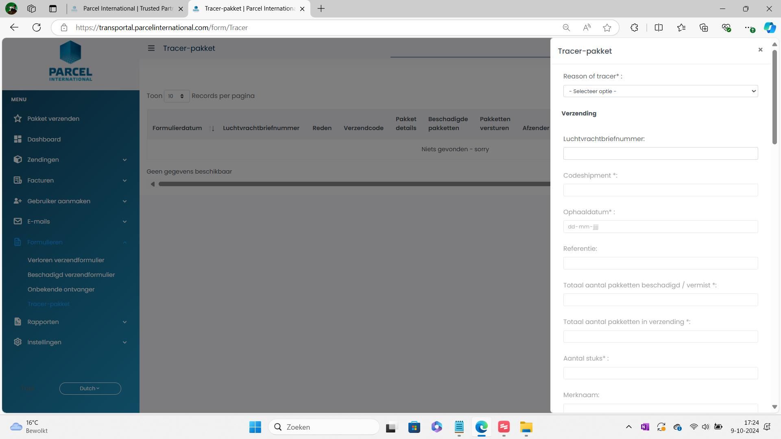781x439 pixels.
Task: Open the Onbekende ontvanger link
Action: pyautogui.click(x=61, y=289)
